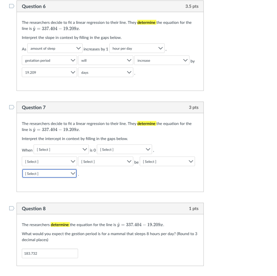277x276 pixels.
Task: Flag Question 6 for review
Action: (x=12, y=6)
